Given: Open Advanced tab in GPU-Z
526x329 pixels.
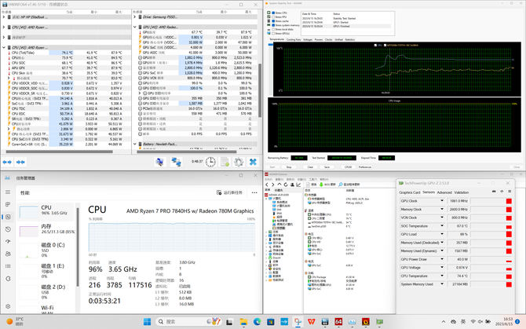Looking at the screenshot, I should (x=444, y=192).
